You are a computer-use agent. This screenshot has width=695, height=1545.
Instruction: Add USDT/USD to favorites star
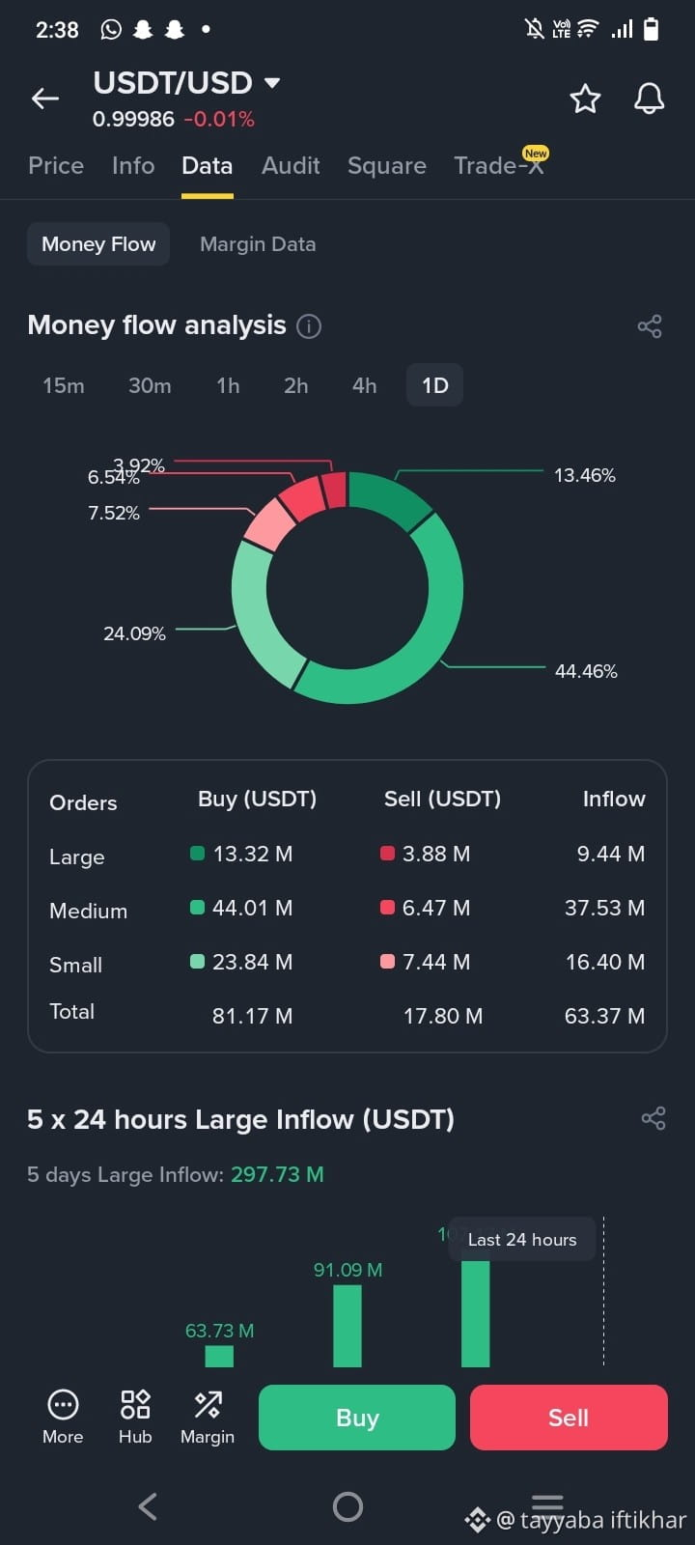pyautogui.click(x=585, y=98)
